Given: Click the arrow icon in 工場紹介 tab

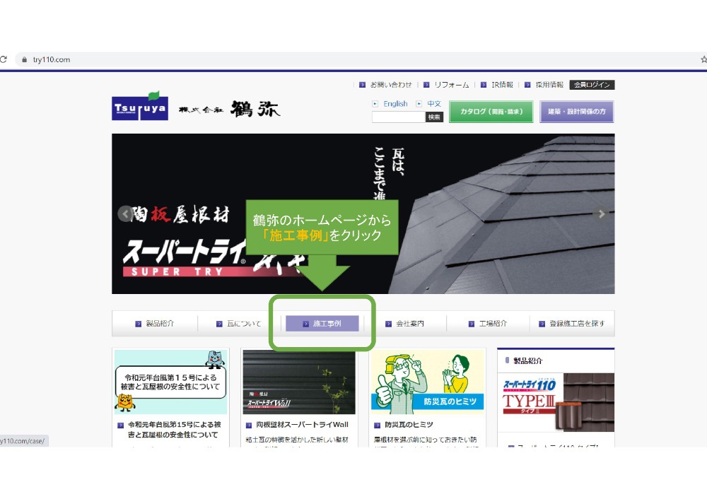Looking at the screenshot, I should (471, 324).
